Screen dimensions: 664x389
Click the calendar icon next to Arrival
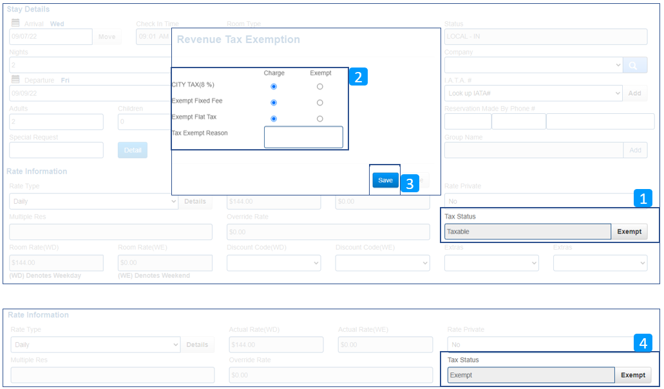(x=15, y=23)
